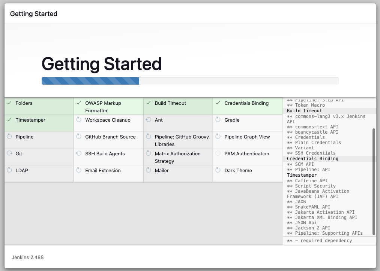This screenshot has width=380, height=271.
Task: Click the Jakarta XML Binding API entry
Action: pyautogui.click(x=322, y=217)
